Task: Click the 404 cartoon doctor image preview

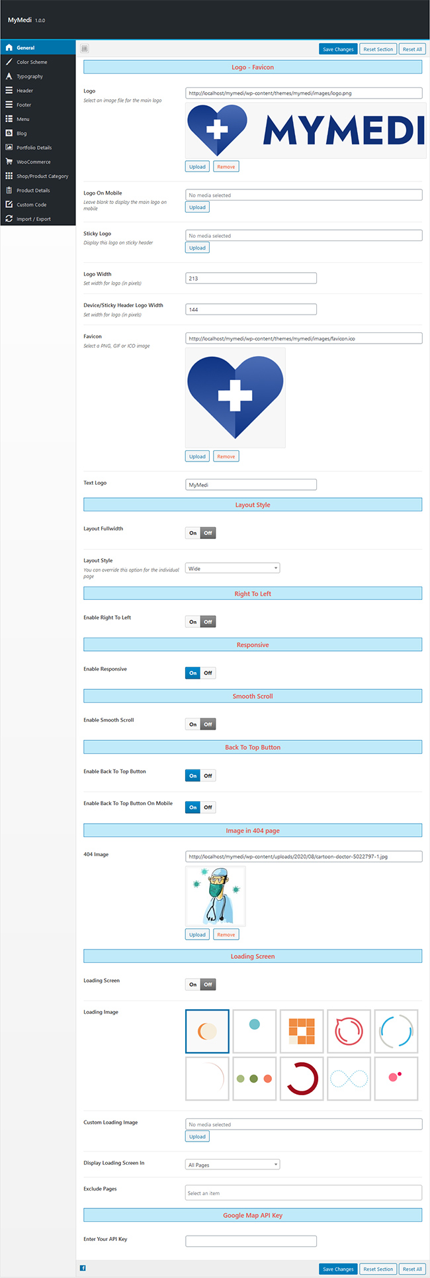Action: click(x=216, y=896)
